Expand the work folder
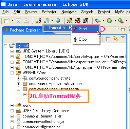The image size is (130, 129). pyautogui.click(x=12, y=105)
